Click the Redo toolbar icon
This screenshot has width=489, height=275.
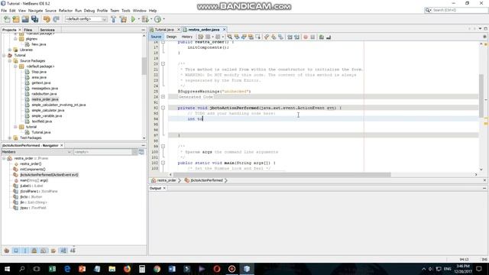tap(56, 19)
